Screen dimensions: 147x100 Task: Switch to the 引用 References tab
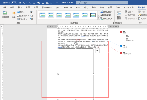click(x=86, y=7)
